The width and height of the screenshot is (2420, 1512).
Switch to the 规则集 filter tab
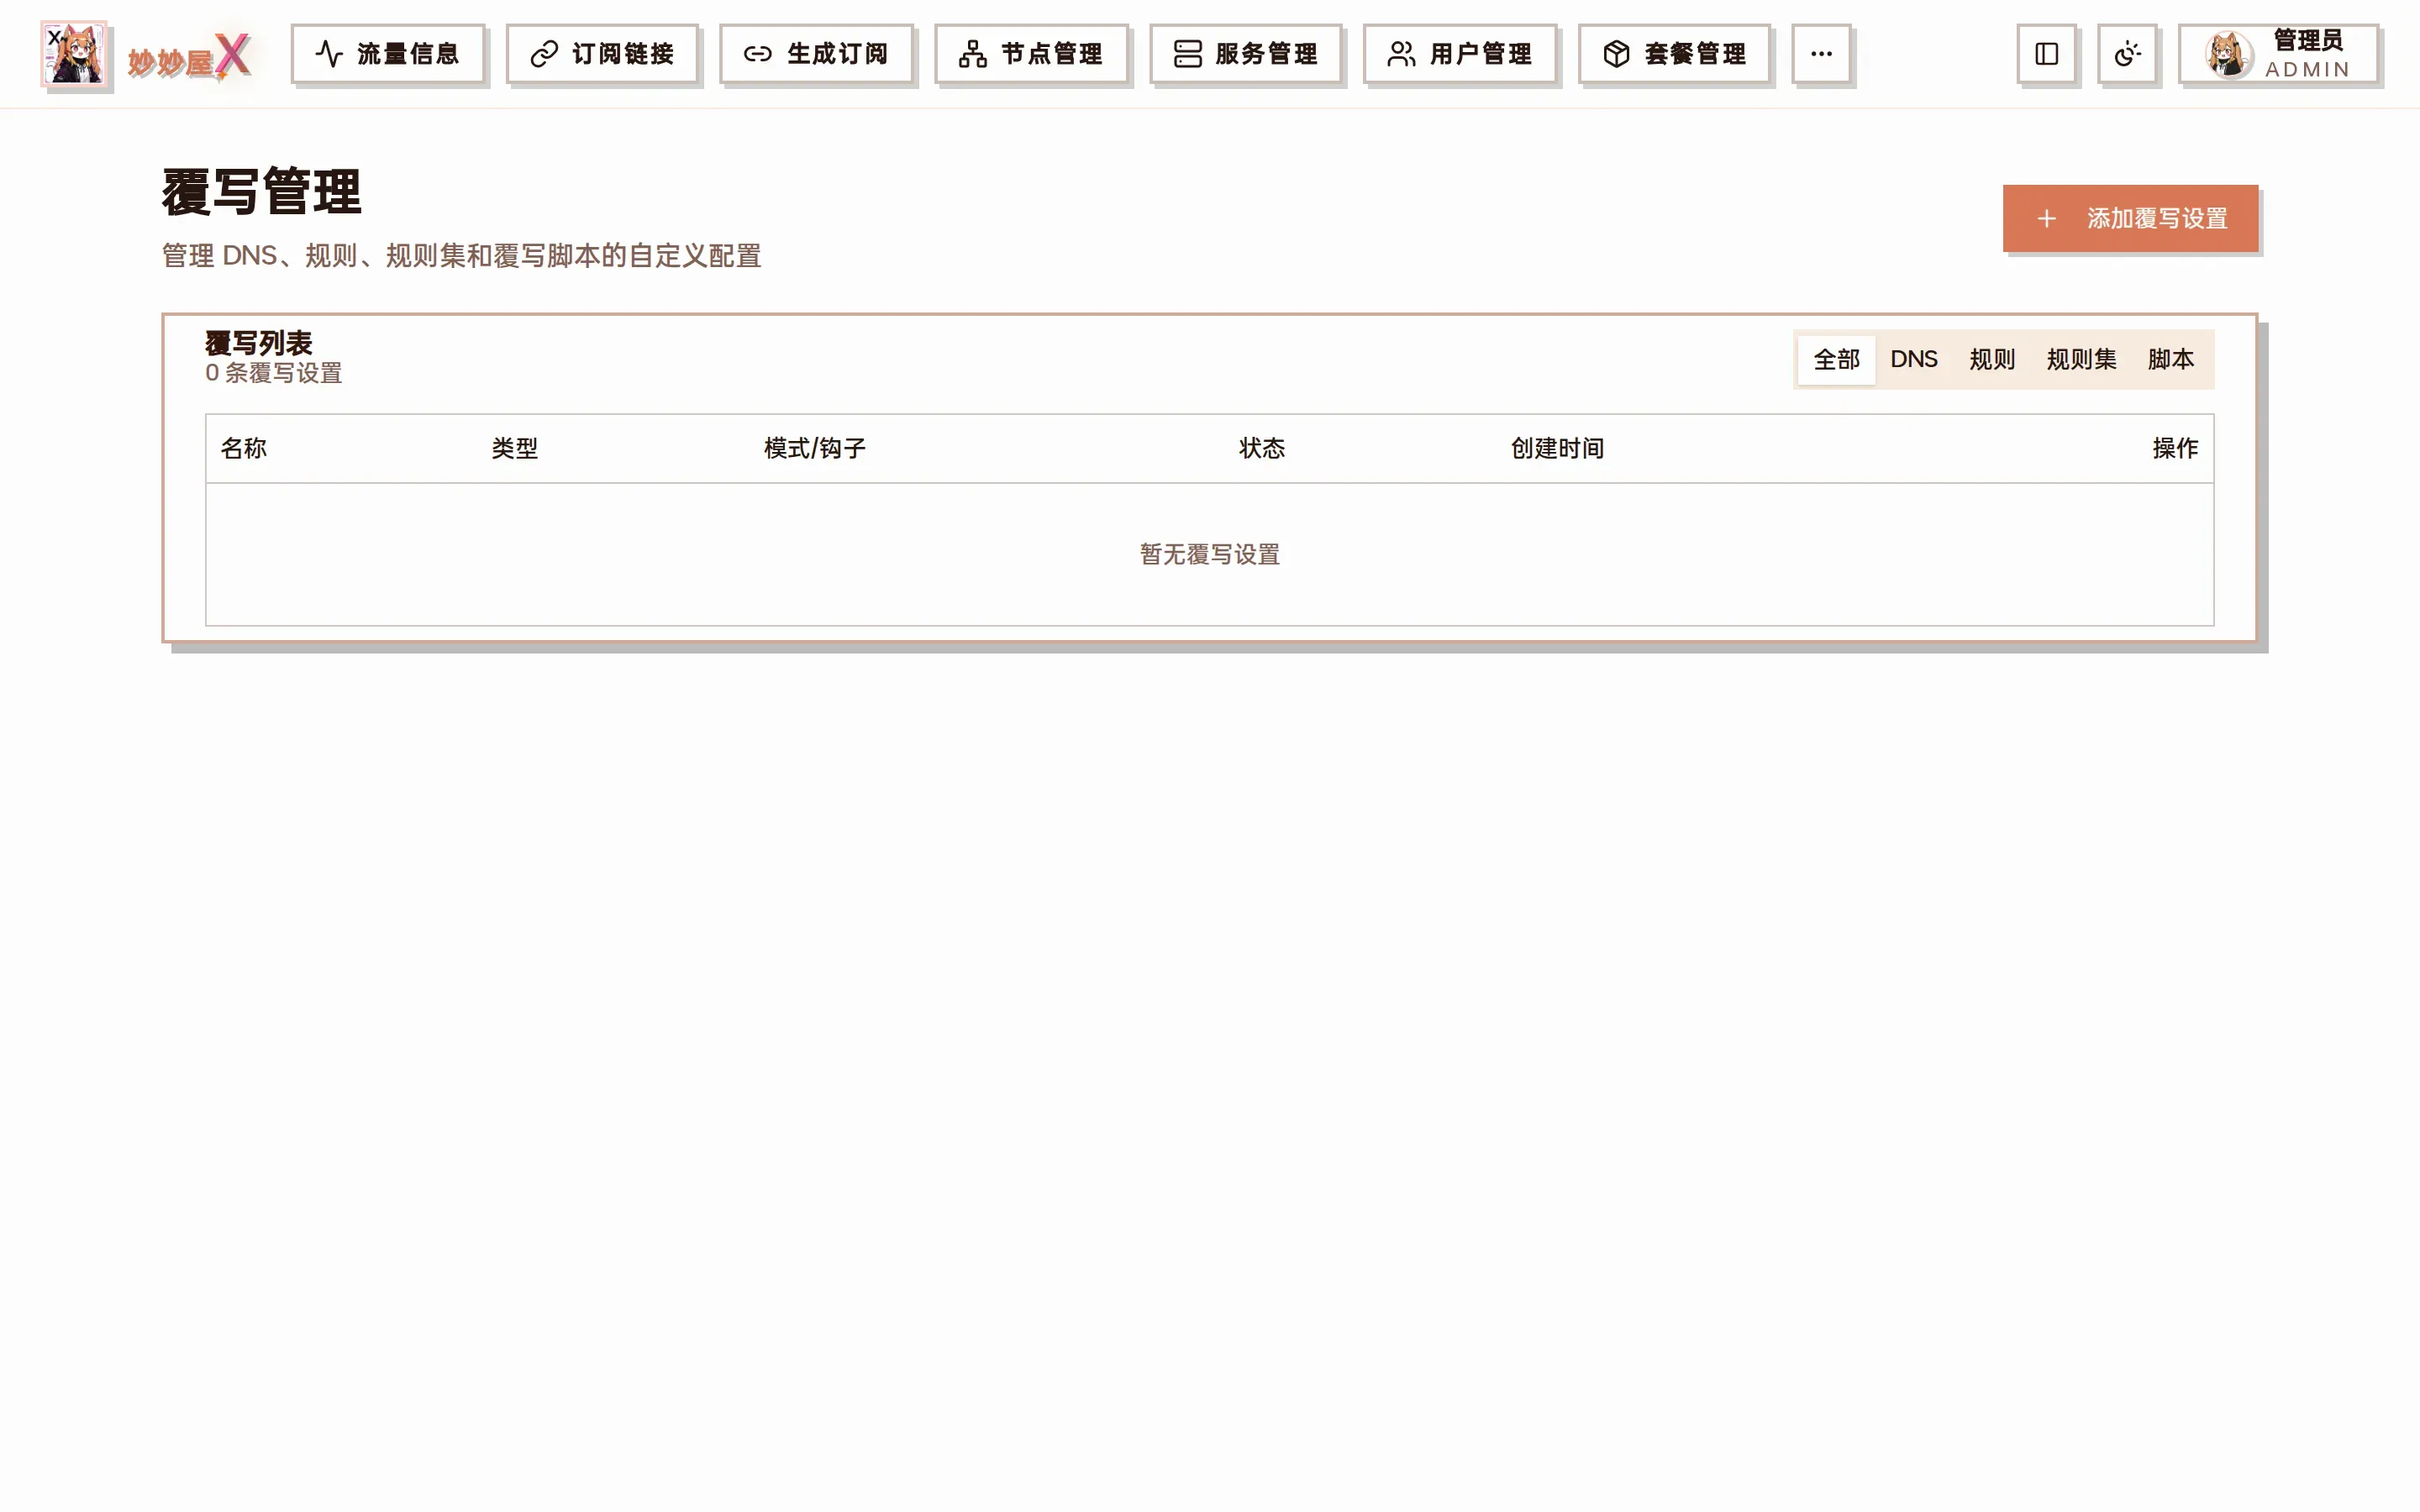(2081, 360)
